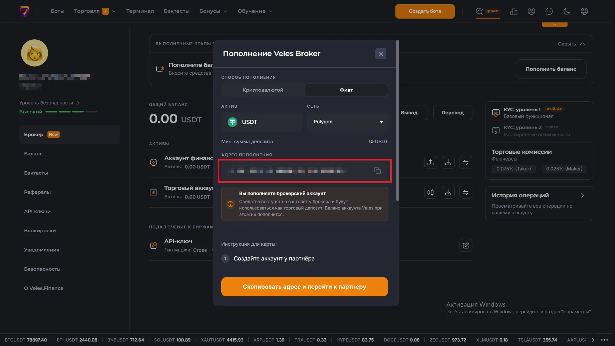Close the Veles Broker deposit dialog
Screen dimensions: 615x346
(x=381, y=54)
